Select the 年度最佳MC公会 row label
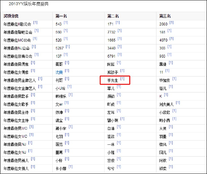207x174 pixels. (17, 40)
